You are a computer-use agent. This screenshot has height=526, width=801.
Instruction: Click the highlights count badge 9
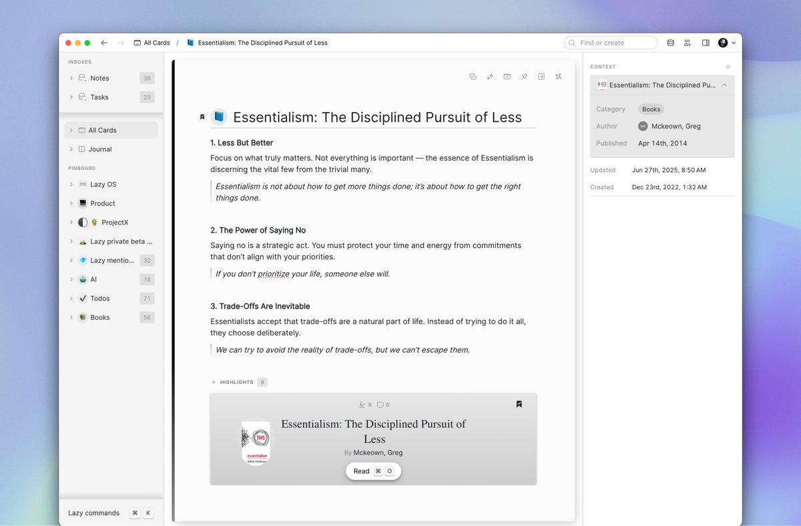tap(262, 382)
